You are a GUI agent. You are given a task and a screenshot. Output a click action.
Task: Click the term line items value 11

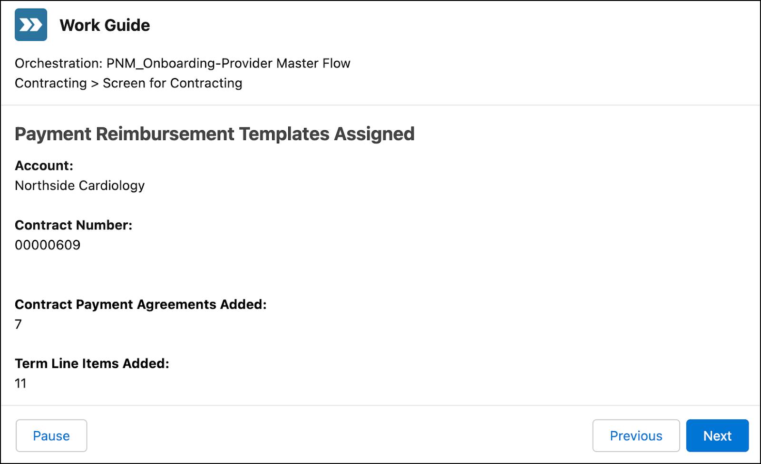[20, 383]
